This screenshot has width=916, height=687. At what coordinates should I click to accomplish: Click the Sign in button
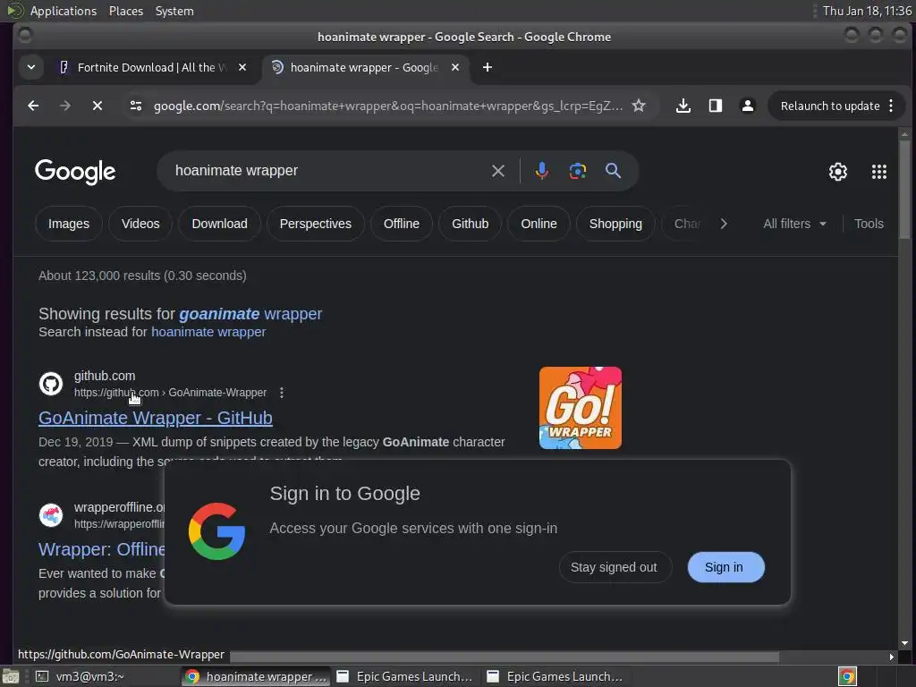(725, 567)
